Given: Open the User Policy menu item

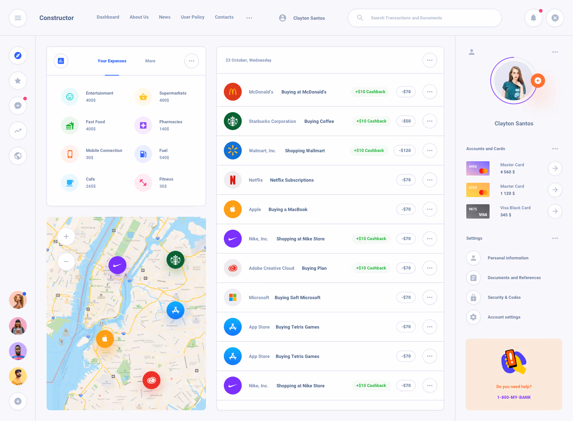Looking at the screenshot, I should (x=193, y=17).
